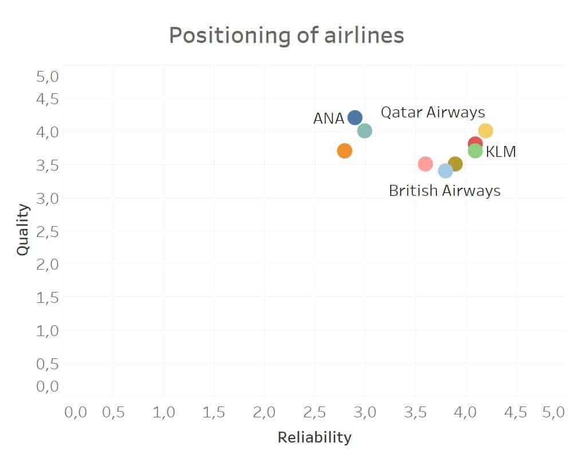The height and width of the screenshot is (458, 573).
Task: Click the yellow Qatar Airways data point
Action: [x=486, y=131]
